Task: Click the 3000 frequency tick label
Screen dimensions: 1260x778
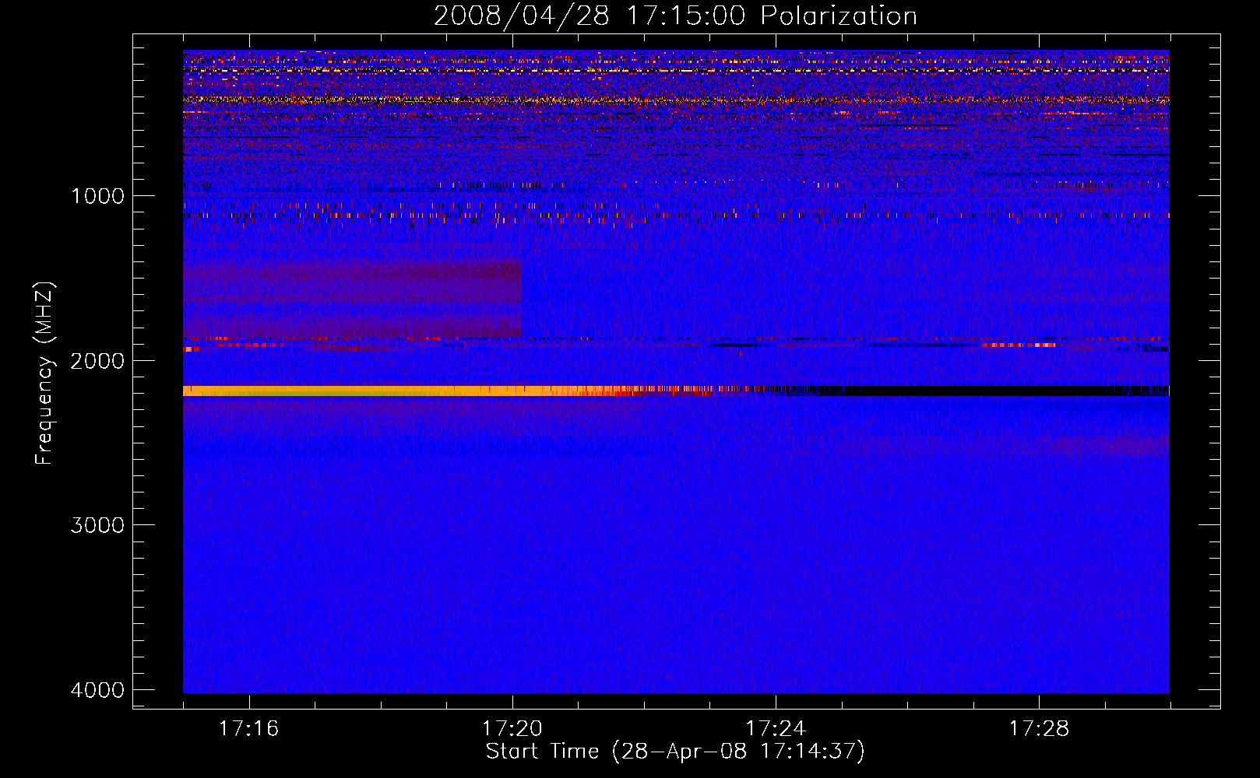Action: click(x=97, y=525)
